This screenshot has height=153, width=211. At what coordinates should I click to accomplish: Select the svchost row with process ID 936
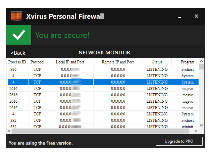click(101, 69)
